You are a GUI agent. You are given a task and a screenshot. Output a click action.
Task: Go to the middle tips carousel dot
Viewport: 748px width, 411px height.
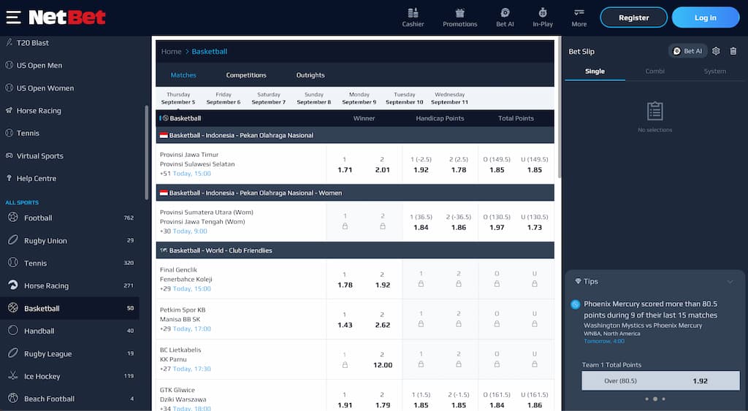coord(655,399)
